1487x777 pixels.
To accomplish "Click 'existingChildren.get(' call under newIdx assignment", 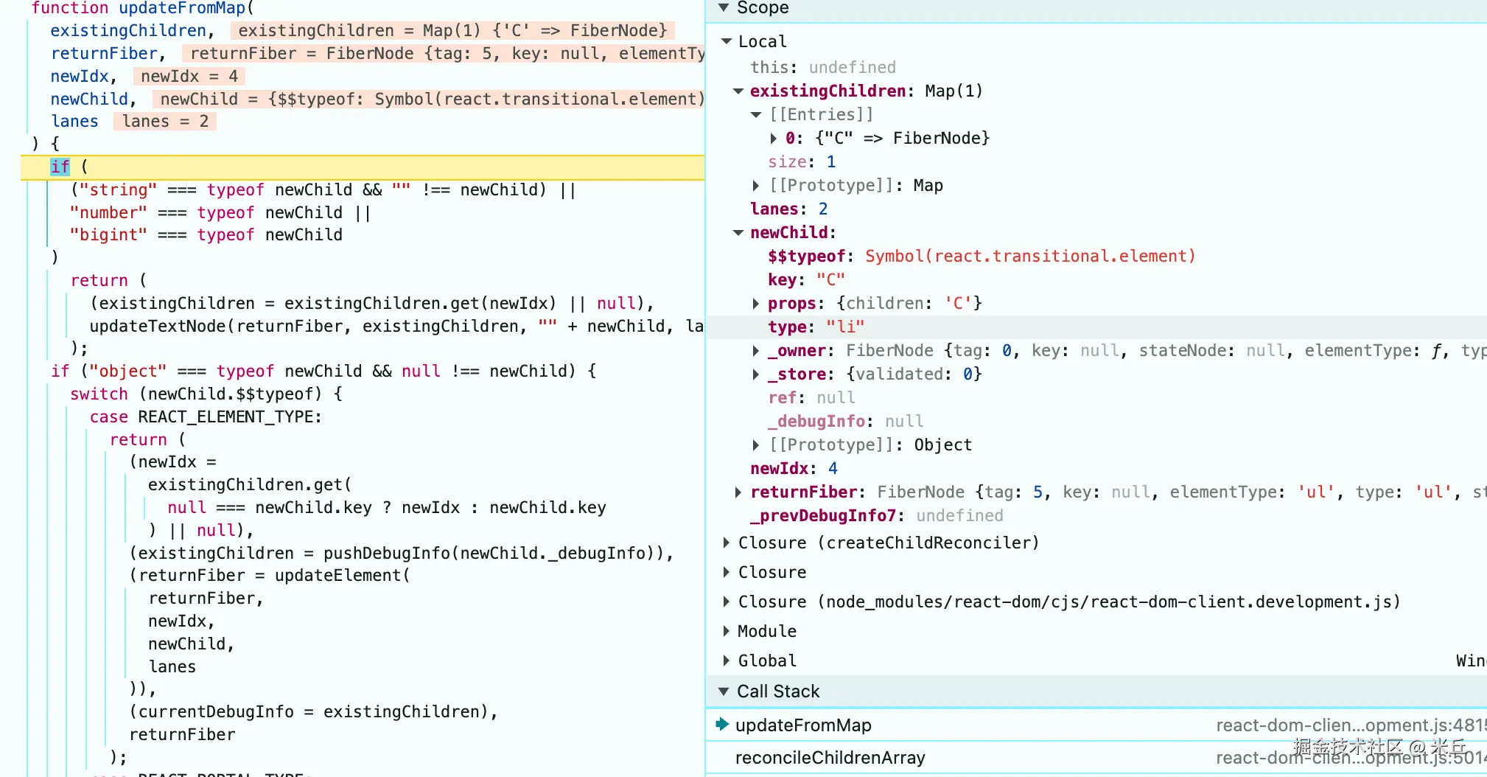I will (250, 484).
